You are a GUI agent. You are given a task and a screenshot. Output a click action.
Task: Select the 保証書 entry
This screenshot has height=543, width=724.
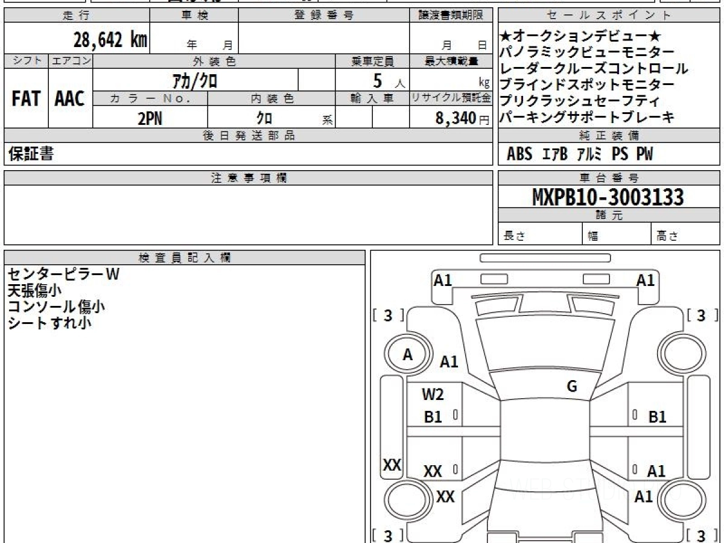(x=31, y=154)
